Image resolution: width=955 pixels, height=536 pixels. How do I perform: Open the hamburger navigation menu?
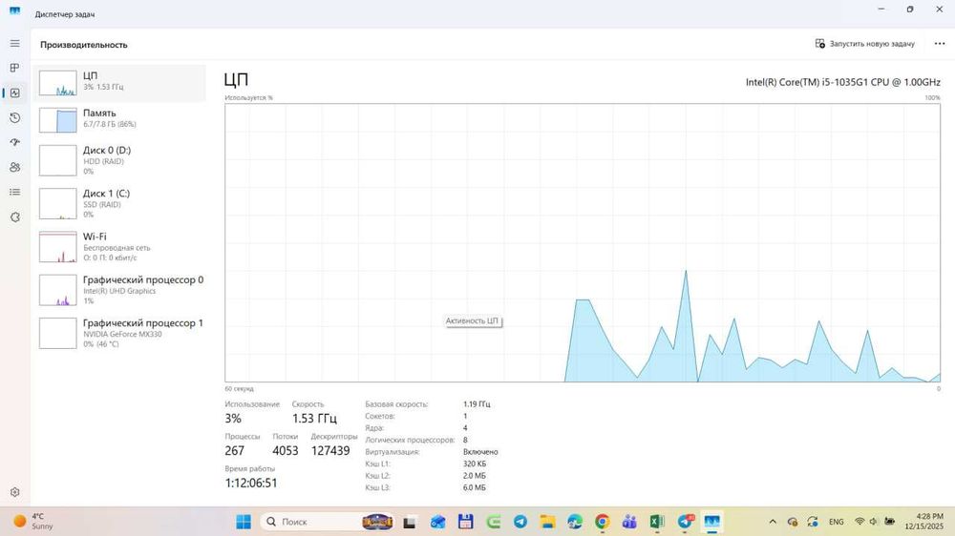click(14, 44)
